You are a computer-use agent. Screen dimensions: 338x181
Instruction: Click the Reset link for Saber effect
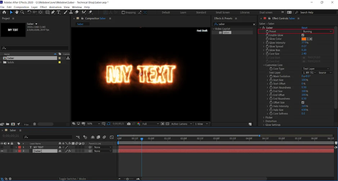tap(305, 28)
